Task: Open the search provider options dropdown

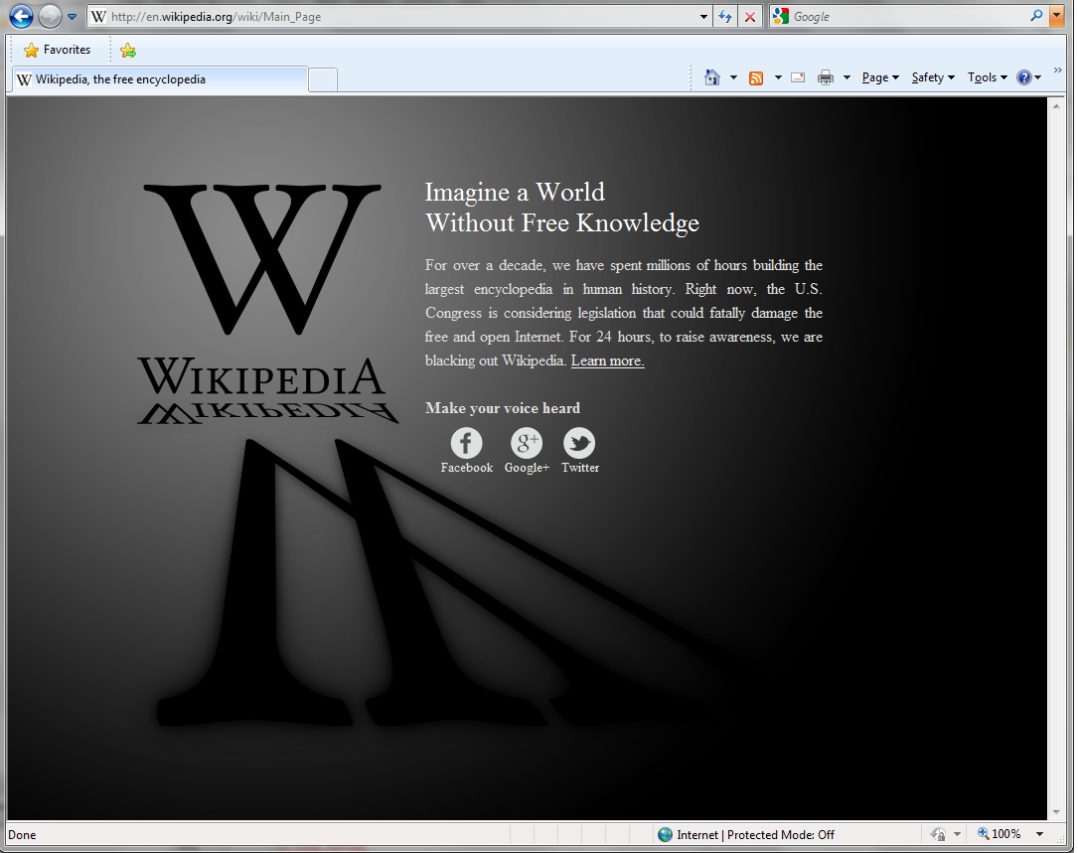Action: tap(1057, 17)
